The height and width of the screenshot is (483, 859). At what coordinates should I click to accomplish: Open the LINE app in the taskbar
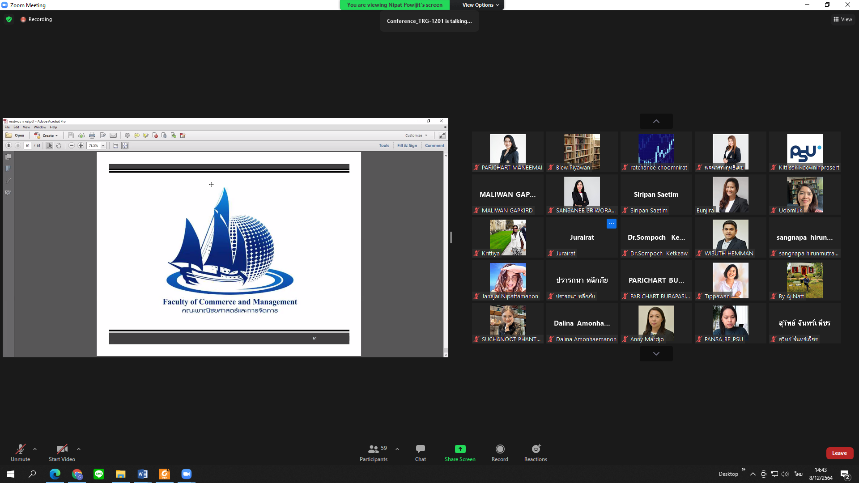tap(99, 474)
